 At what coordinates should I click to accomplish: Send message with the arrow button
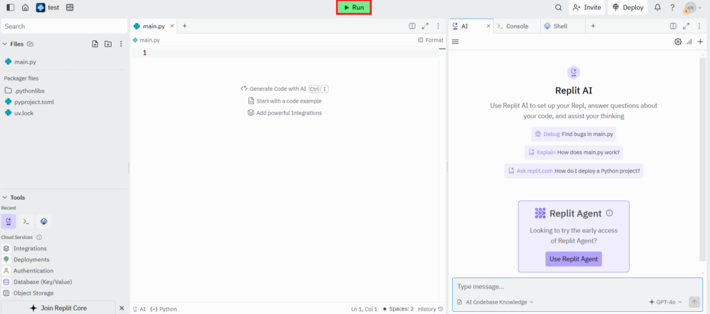point(694,302)
